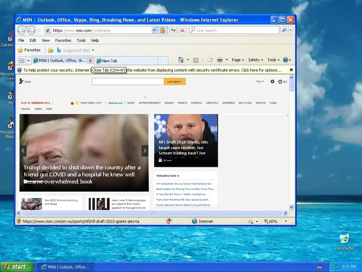Click the Favorites star button
The height and width of the screenshot is (272, 362).
coord(29,50)
